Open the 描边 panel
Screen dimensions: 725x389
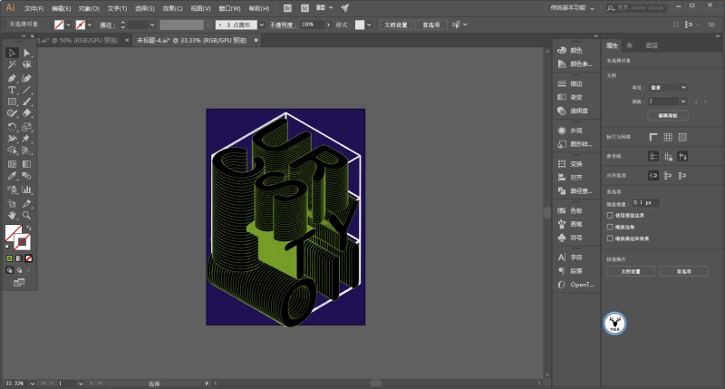tap(576, 83)
